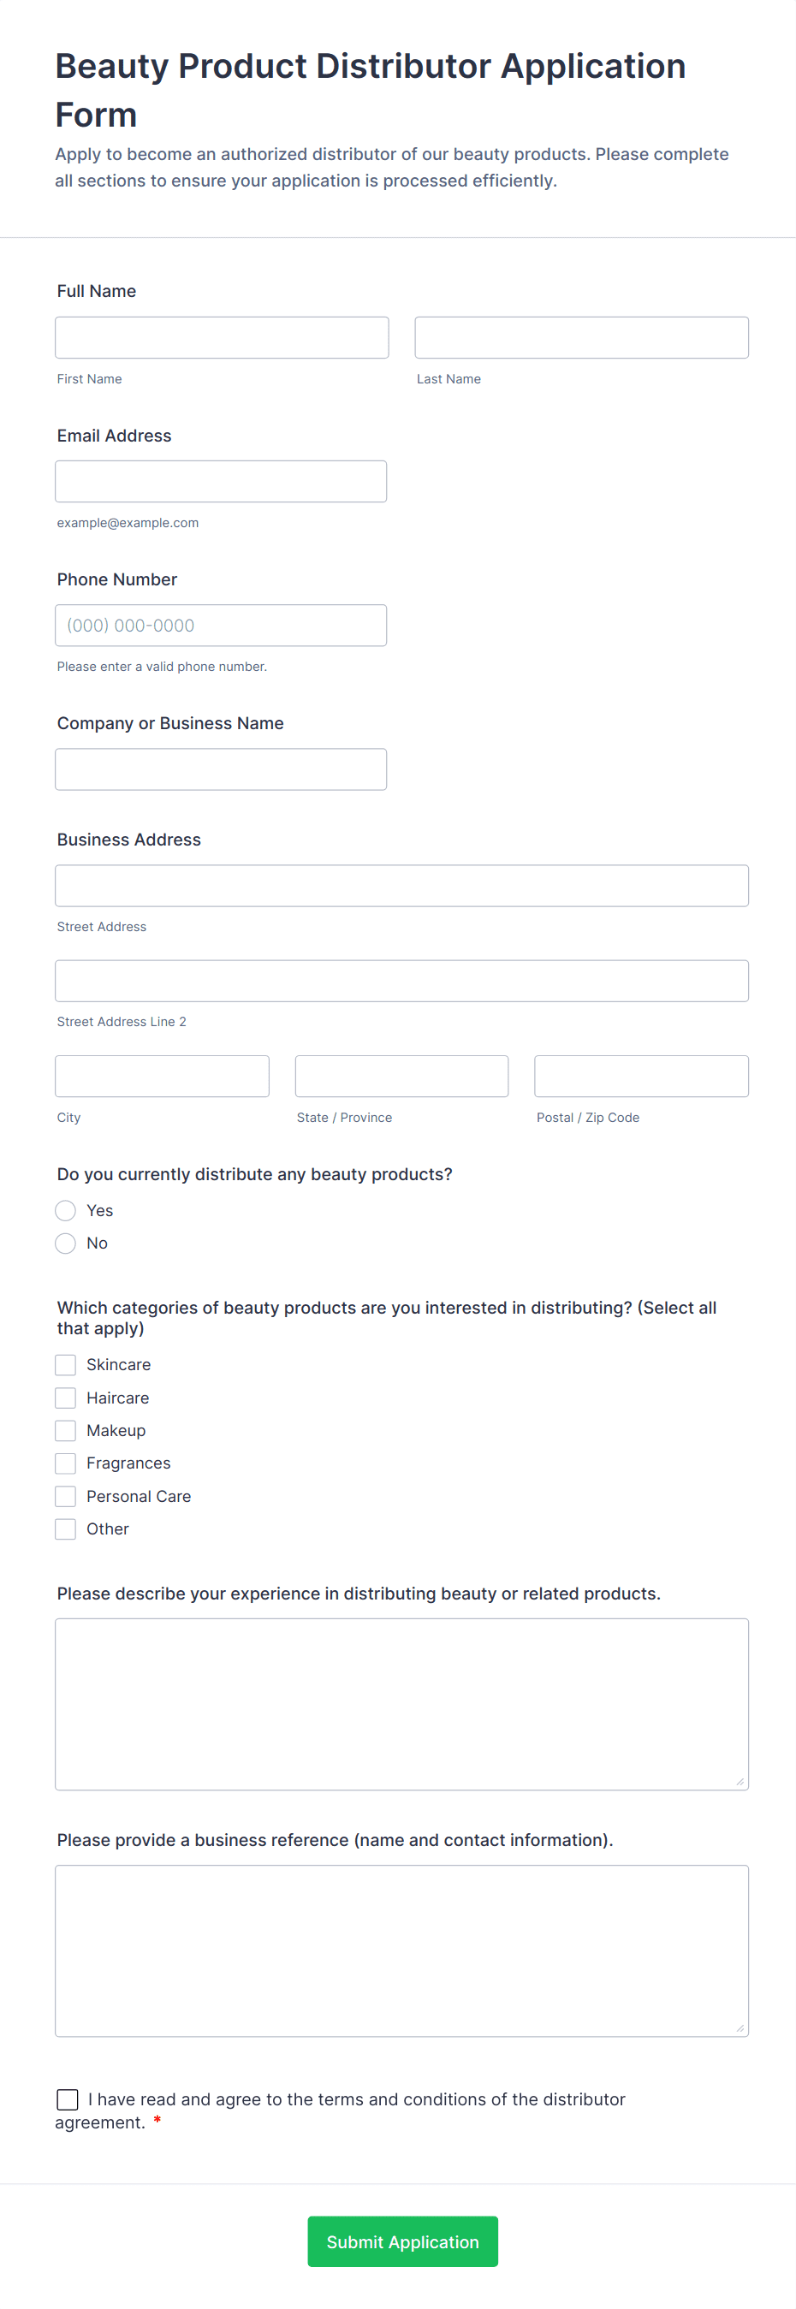Check the Fragrances option
The width and height of the screenshot is (796, 2309).
click(65, 1463)
